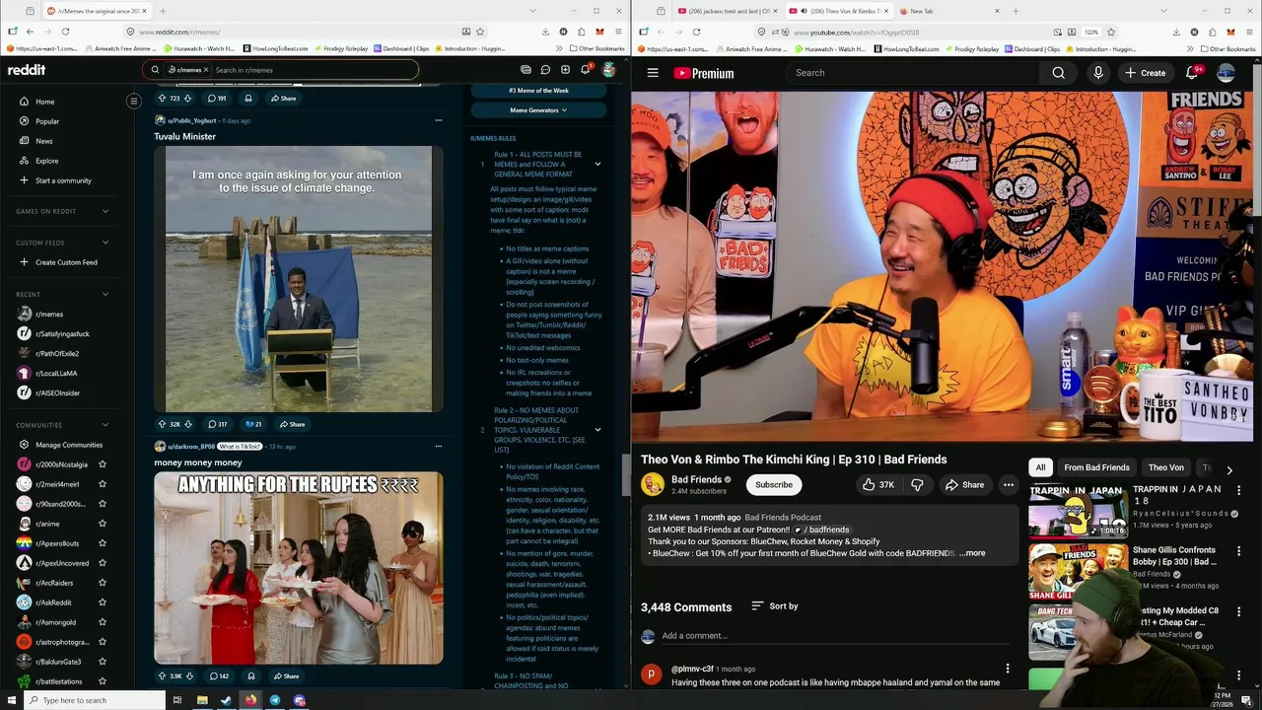Favorite r/BaldursGate3 with its star
Screen dimensions: 1262x710
tap(102, 662)
